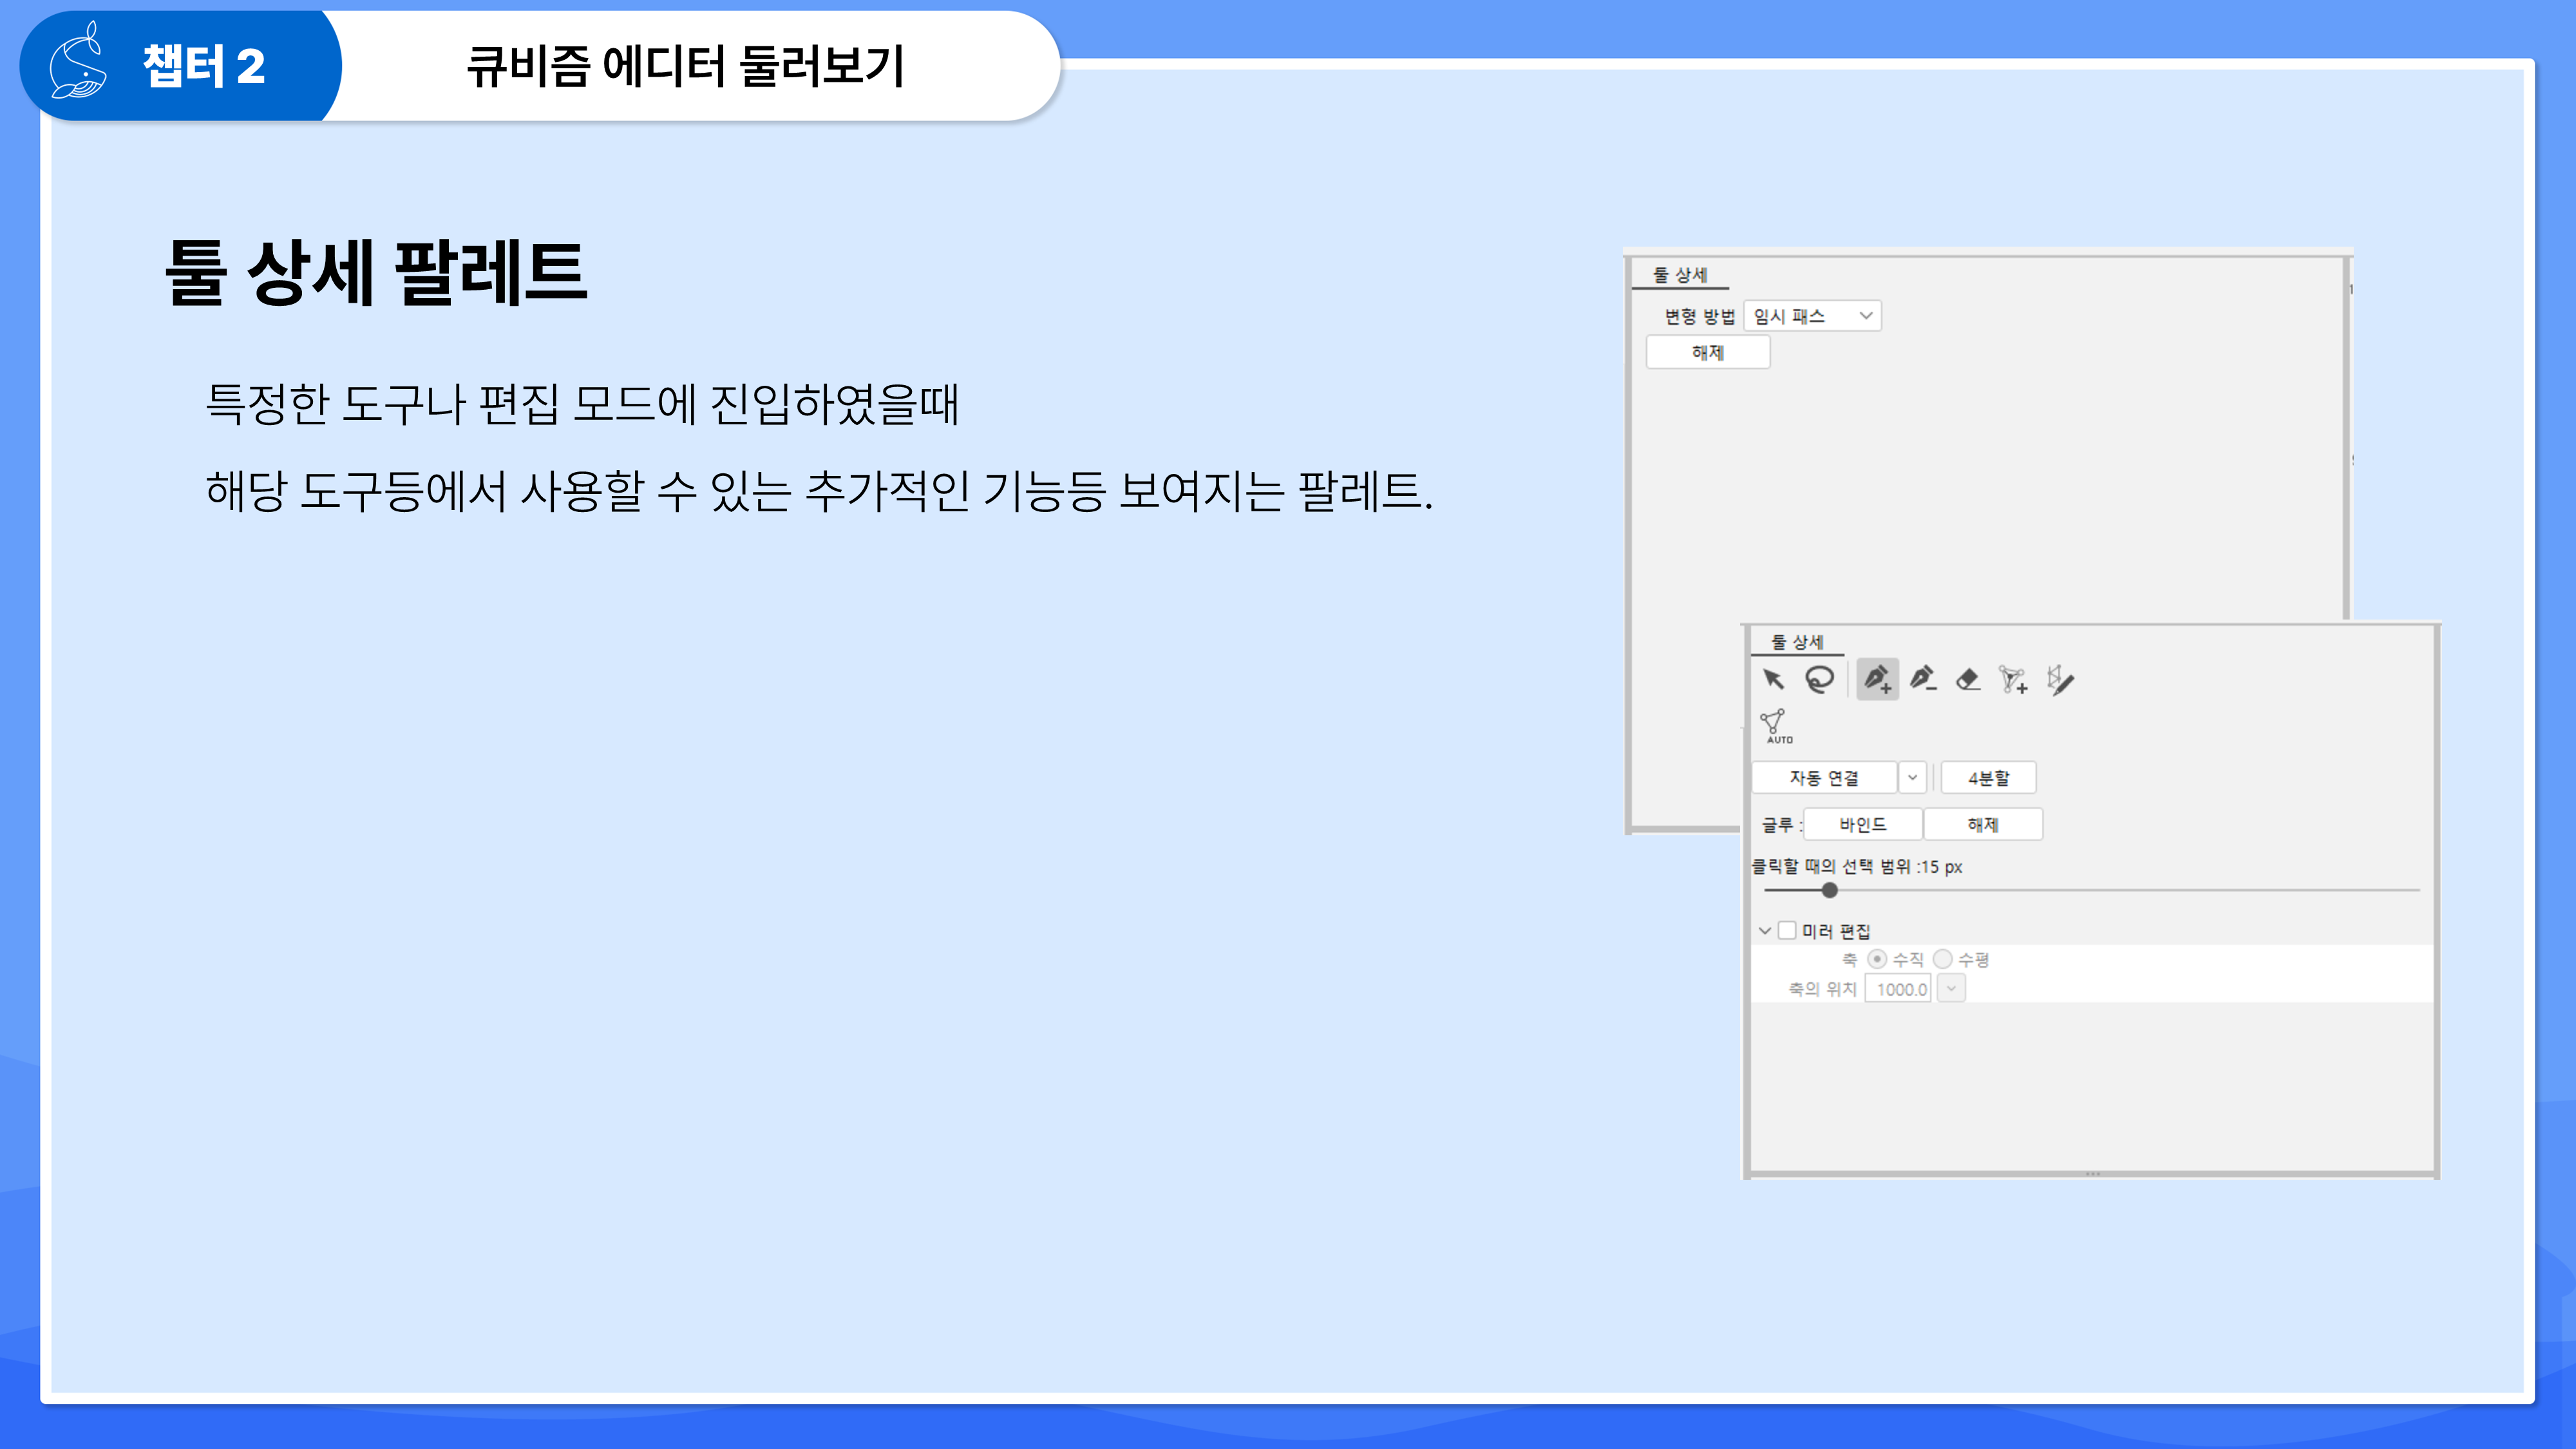This screenshot has width=2576, height=1449.
Task: Select the add vertex pen tool
Action: click(1877, 680)
